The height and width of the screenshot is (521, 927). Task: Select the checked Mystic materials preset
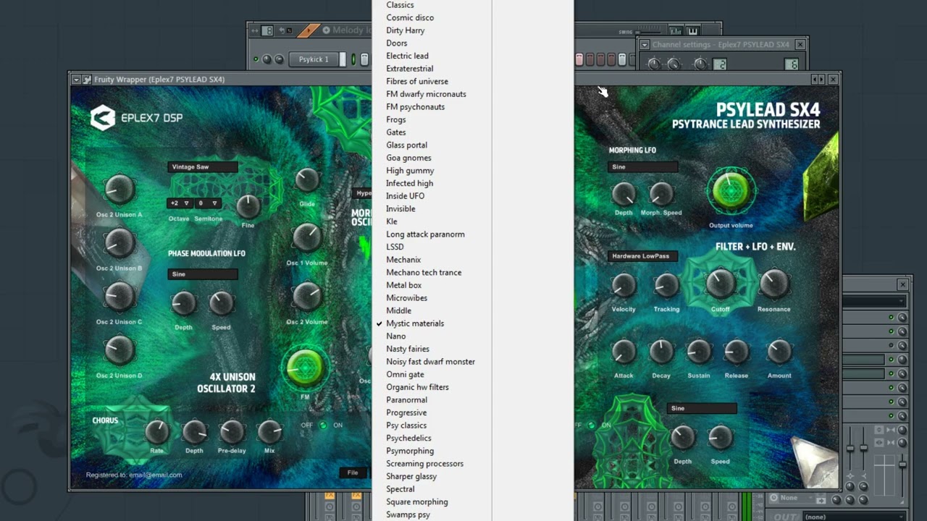pos(415,323)
